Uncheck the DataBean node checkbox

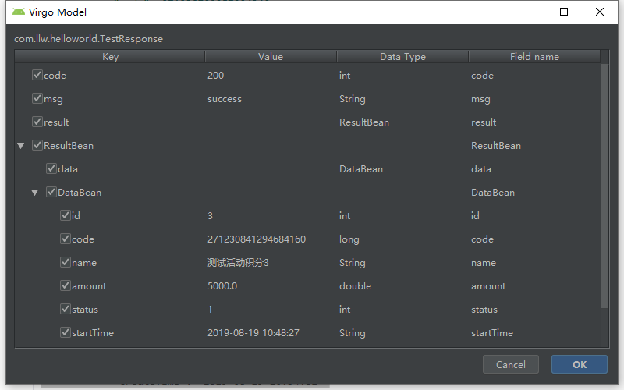[51, 192]
